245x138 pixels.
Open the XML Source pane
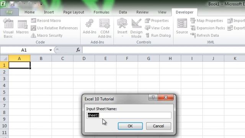182,26
